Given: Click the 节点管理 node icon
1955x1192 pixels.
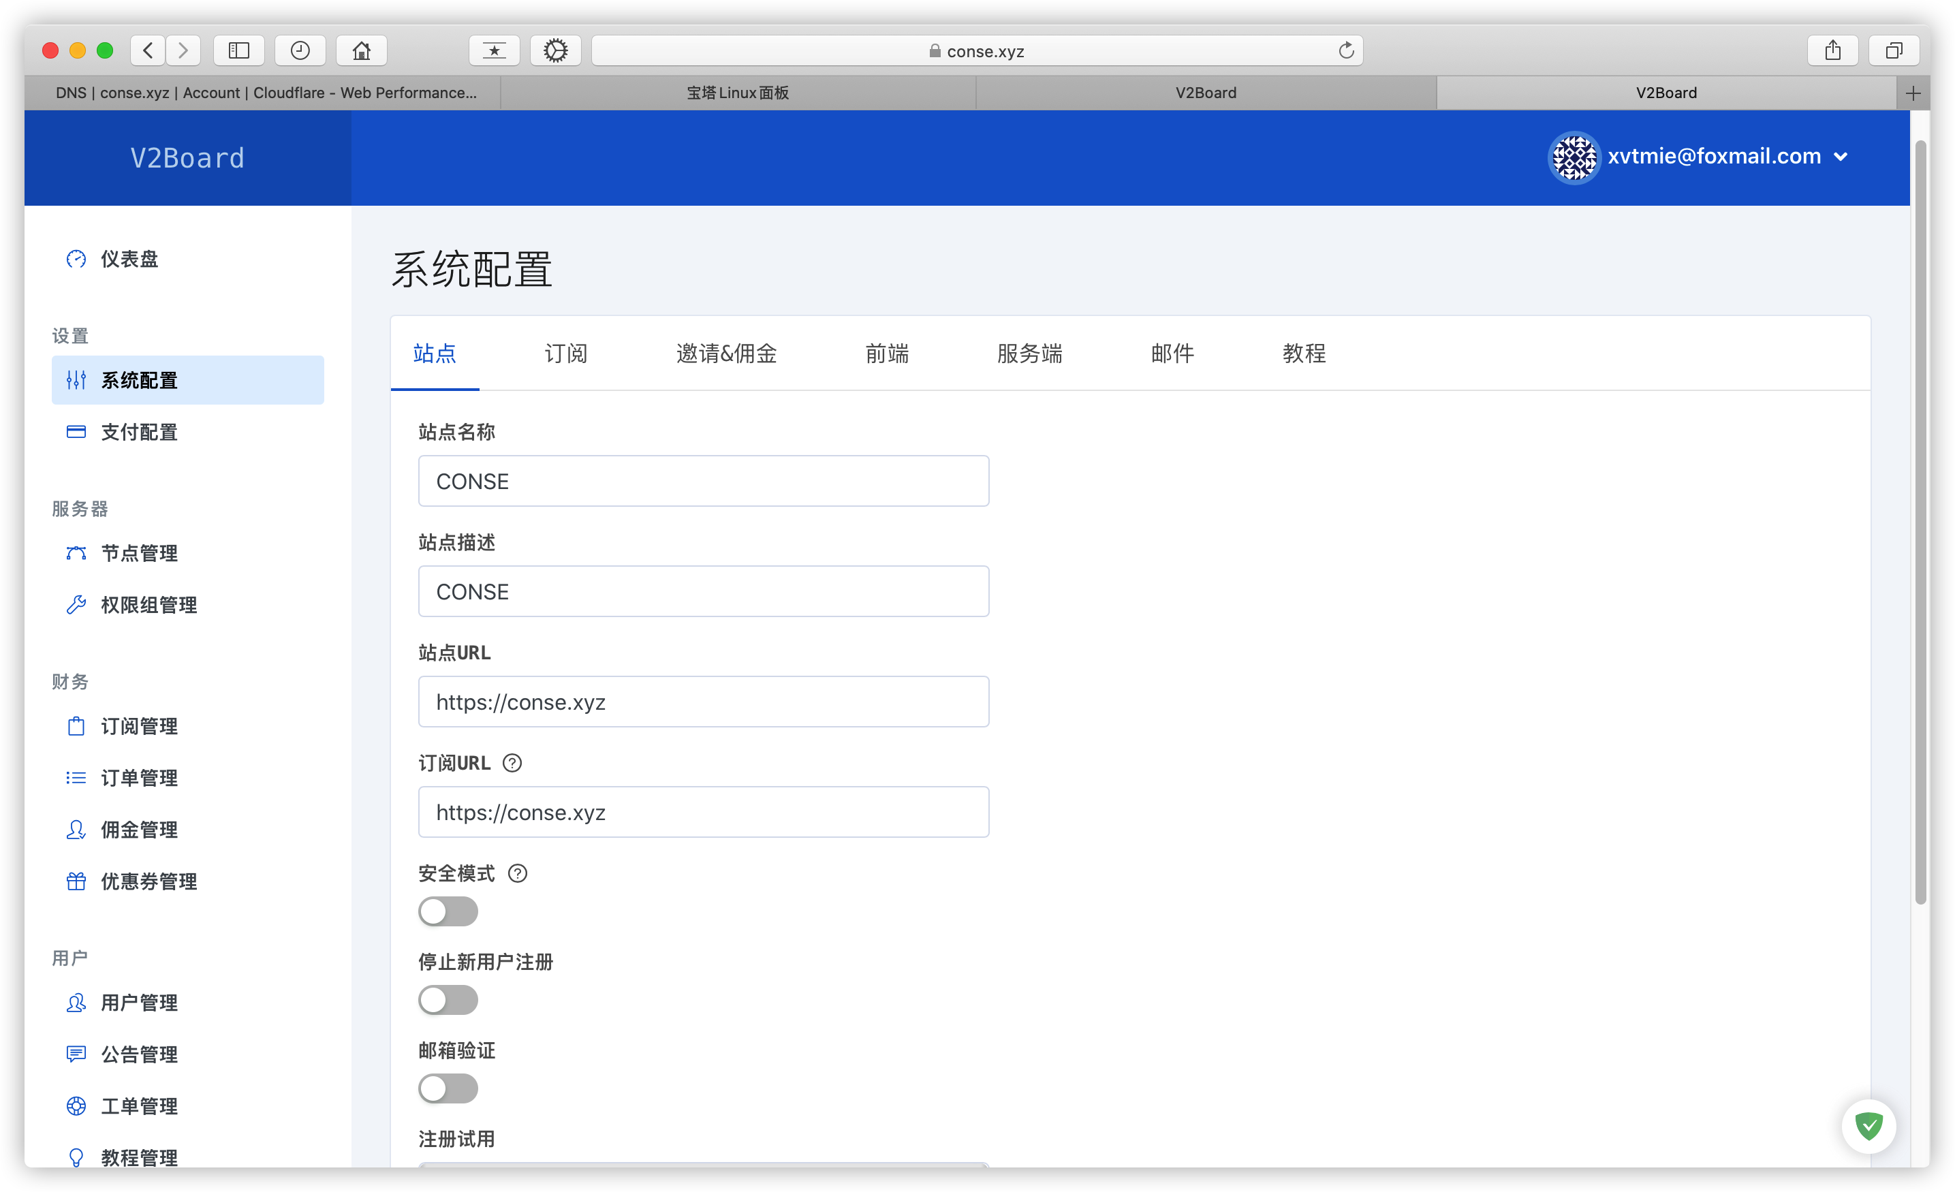Looking at the screenshot, I should coord(76,553).
